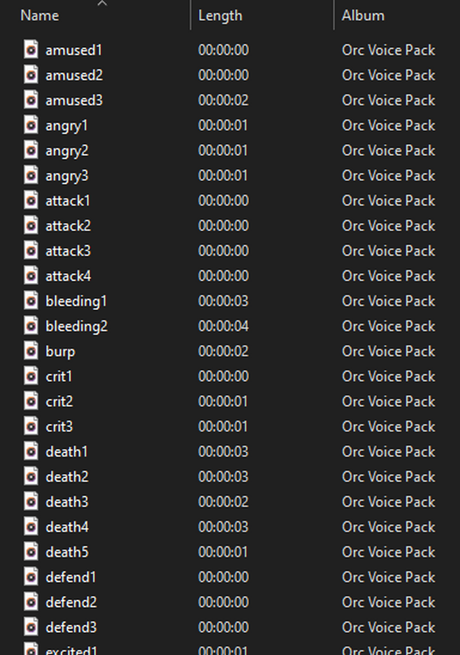Select the amused3 audio file

coord(74,100)
